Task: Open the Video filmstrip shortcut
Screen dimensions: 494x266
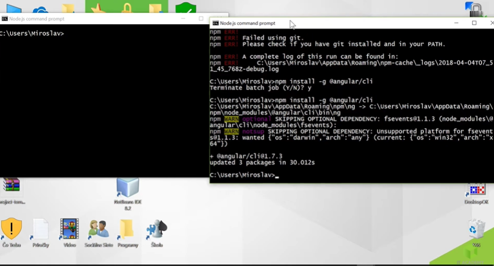Action: 69,229
